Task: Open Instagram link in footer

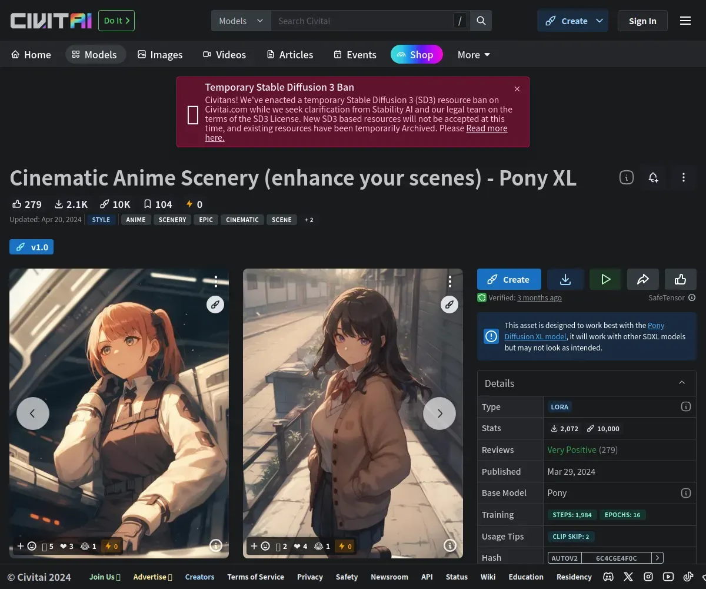Action: click(648, 577)
